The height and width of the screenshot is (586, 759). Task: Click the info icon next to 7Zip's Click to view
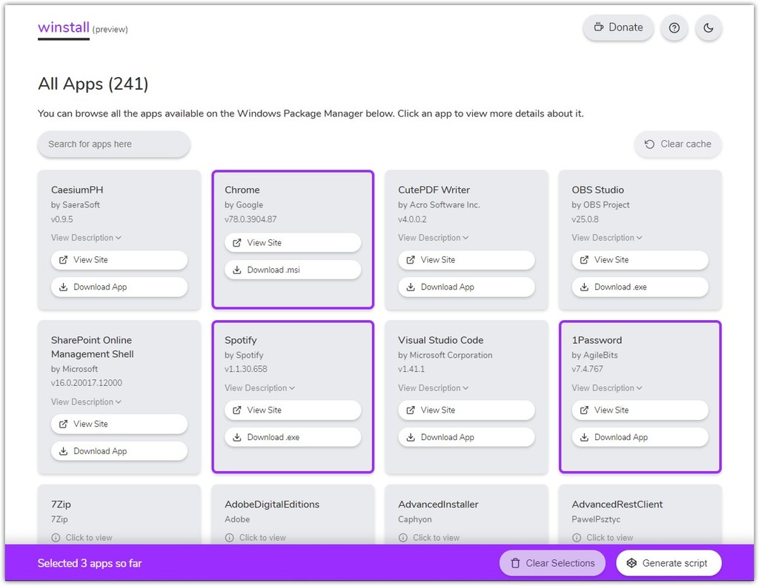click(56, 537)
